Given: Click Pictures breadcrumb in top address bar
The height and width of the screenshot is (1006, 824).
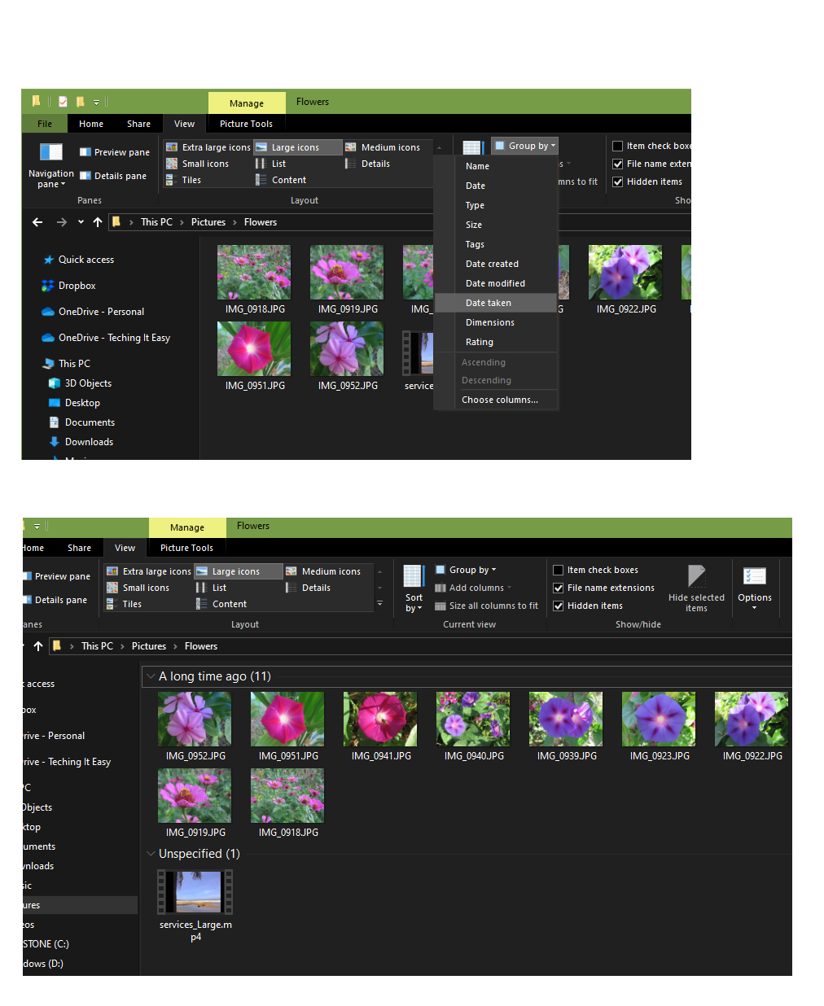Looking at the screenshot, I should click(208, 222).
